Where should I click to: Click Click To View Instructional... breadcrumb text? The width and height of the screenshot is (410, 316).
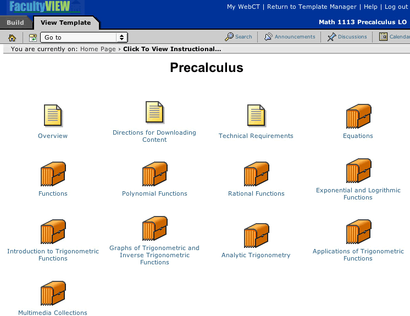[x=172, y=49]
